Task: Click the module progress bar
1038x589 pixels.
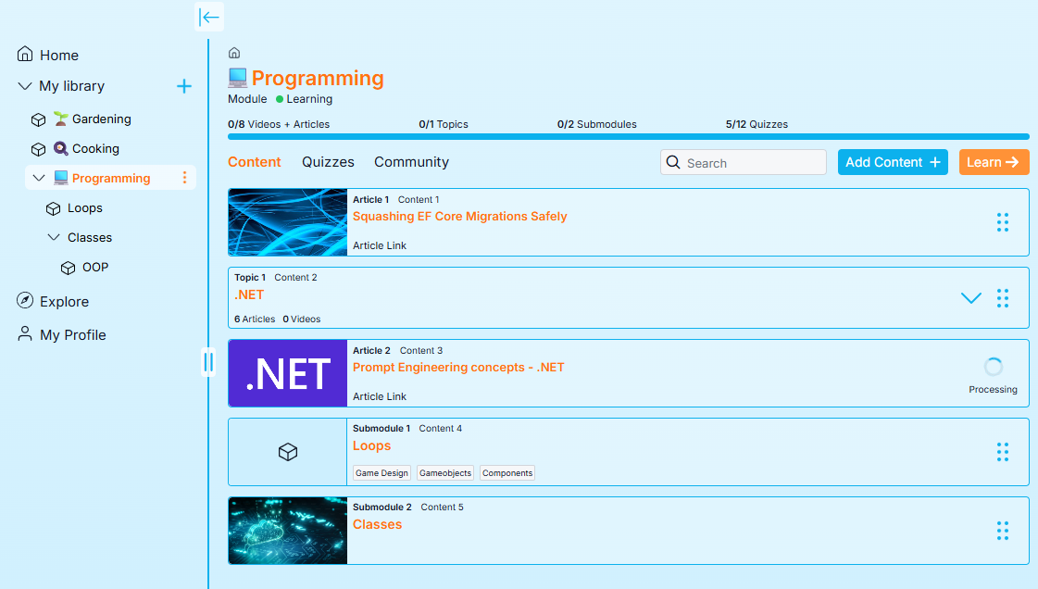Action: pos(628,137)
